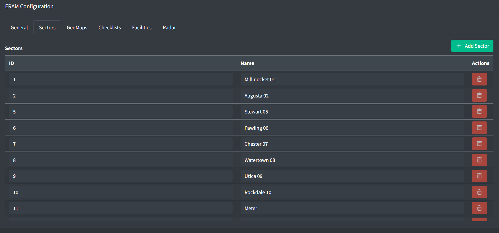Edit the ID field containing 2
The image size is (499, 233).
[x=121, y=95]
